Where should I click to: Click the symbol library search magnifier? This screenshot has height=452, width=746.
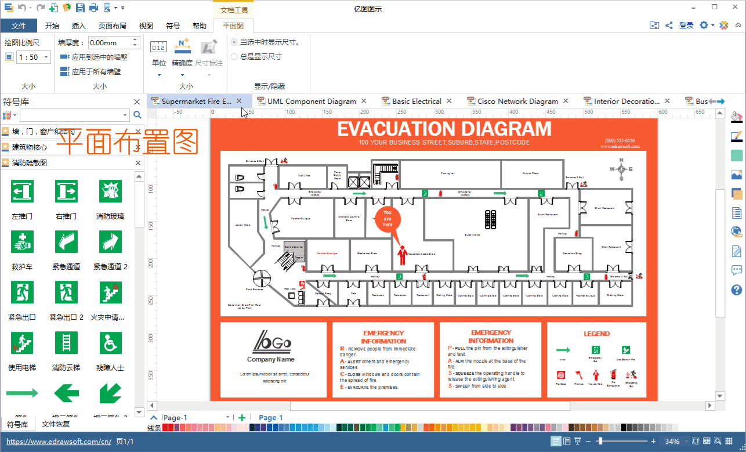[137, 115]
